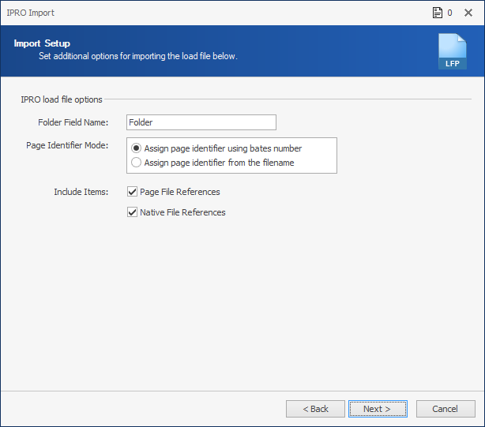The width and height of the screenshot is (485, 427).
Task: Click the LFP file icon in header
Action: [x=453, y=51]
